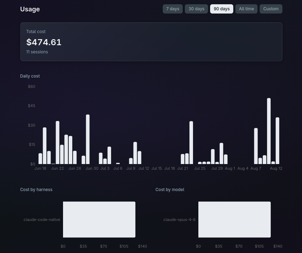Click the Jun 18 axis label
Screen dimensions: 302x253
tap(40, 168)
